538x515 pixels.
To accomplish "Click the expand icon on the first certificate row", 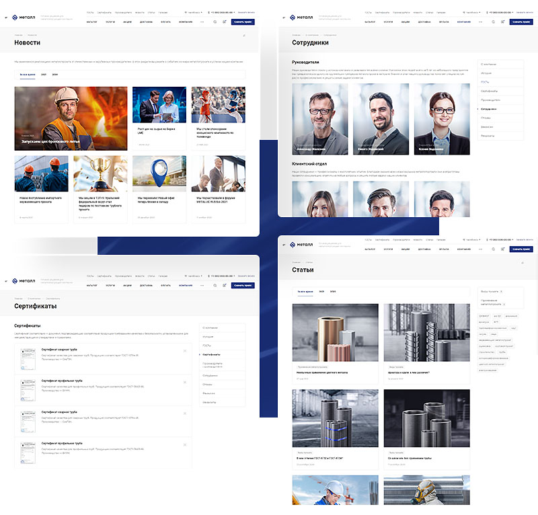I will click(x=185, y=350).
